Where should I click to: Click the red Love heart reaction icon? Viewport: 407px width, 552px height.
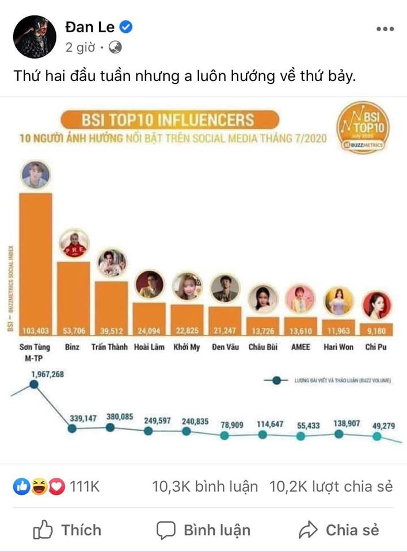(55, 486)
